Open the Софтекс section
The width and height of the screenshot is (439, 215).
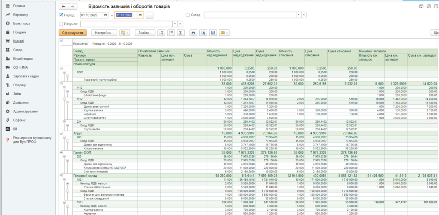(x=19, y=120)
